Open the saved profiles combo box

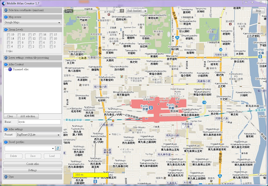coord(30,149)
